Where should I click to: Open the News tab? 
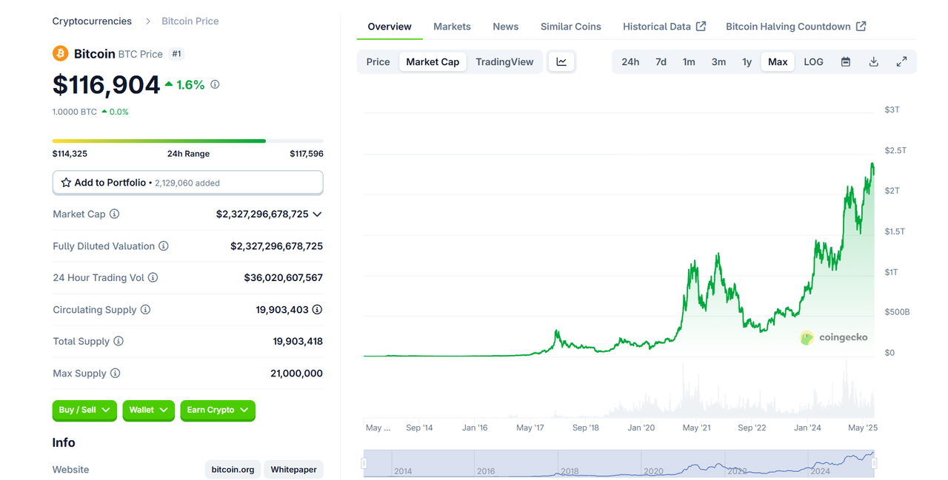[505, 26]
